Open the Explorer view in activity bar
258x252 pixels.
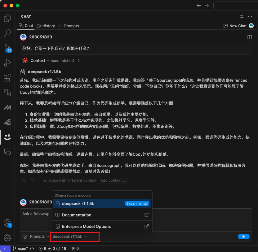7,18
